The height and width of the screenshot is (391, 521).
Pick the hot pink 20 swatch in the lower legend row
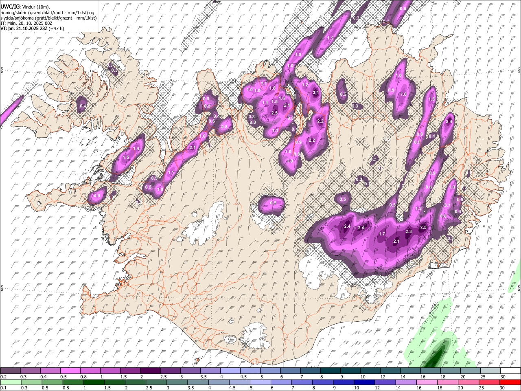468,382
